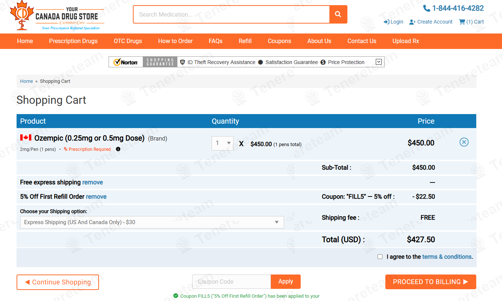Click the Continue Shopping button

[58, 282]
